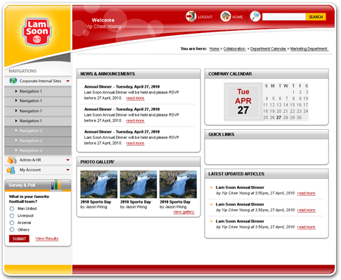Click the Survey & Poll bar chart icon
The height and width of the screenshot is (280, 341).
coord(56,185)
